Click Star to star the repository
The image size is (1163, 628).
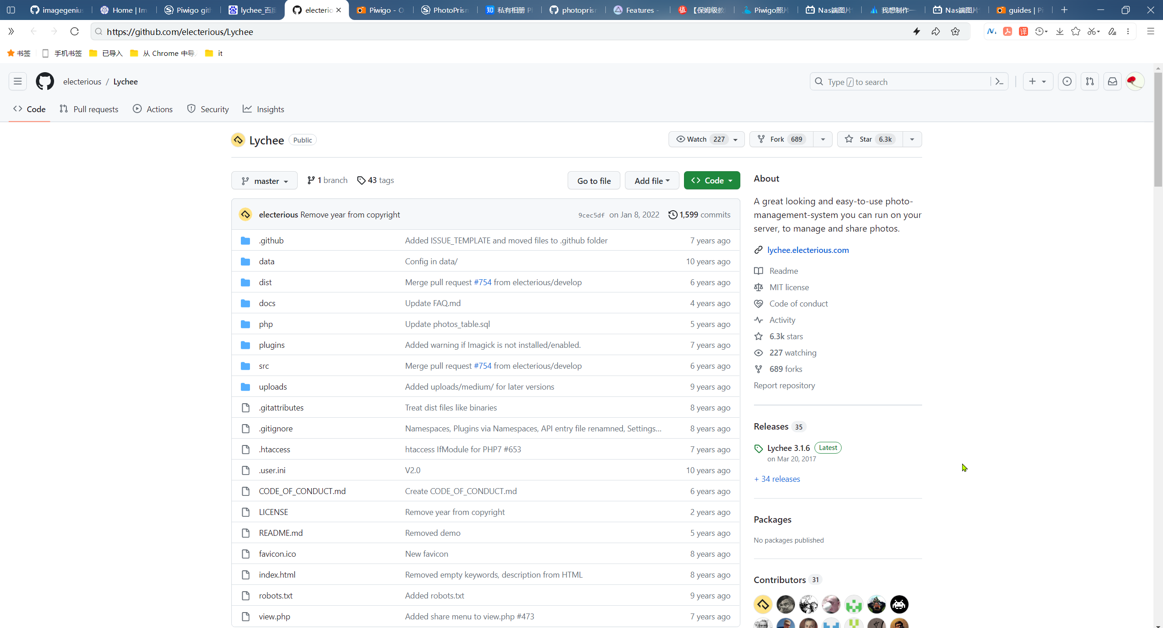pyautogui.click(x=870, y=139)
